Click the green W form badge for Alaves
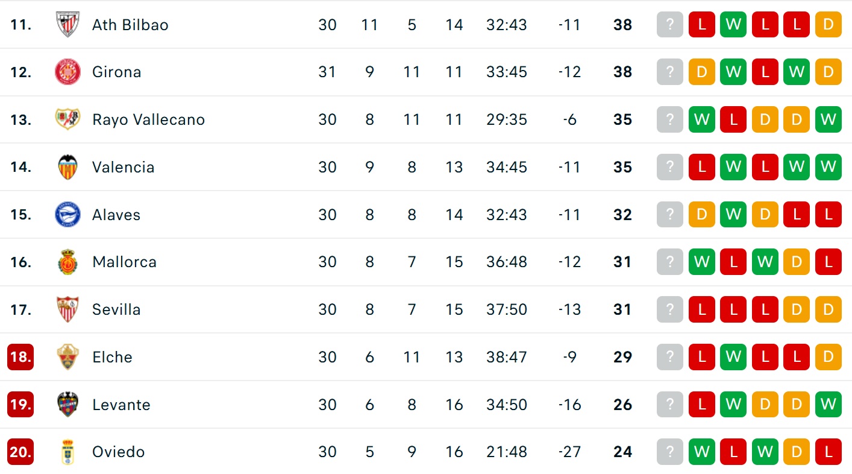The width and height of the screenshot is (852, 474). (733, 215)
